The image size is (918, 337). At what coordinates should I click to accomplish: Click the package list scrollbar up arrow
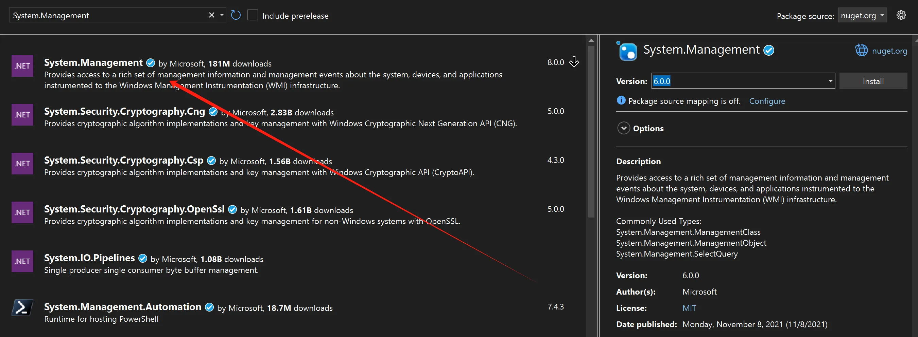[591, 40]
